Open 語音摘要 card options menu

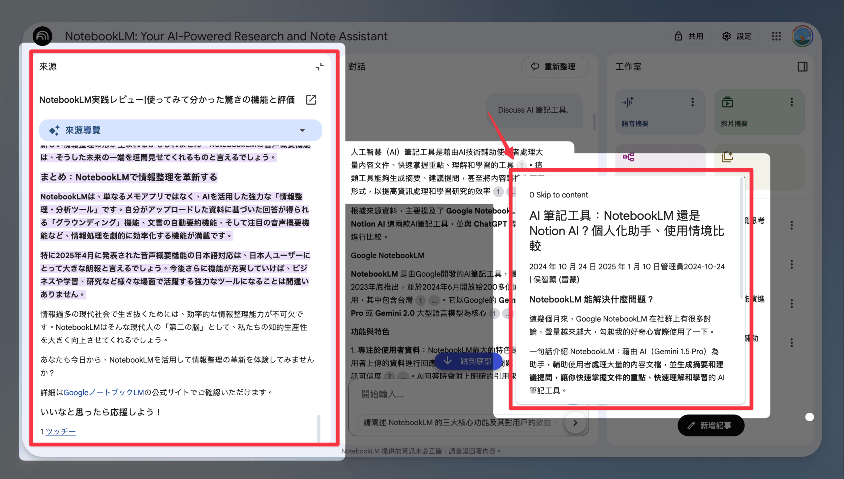(x=693, y=102)
